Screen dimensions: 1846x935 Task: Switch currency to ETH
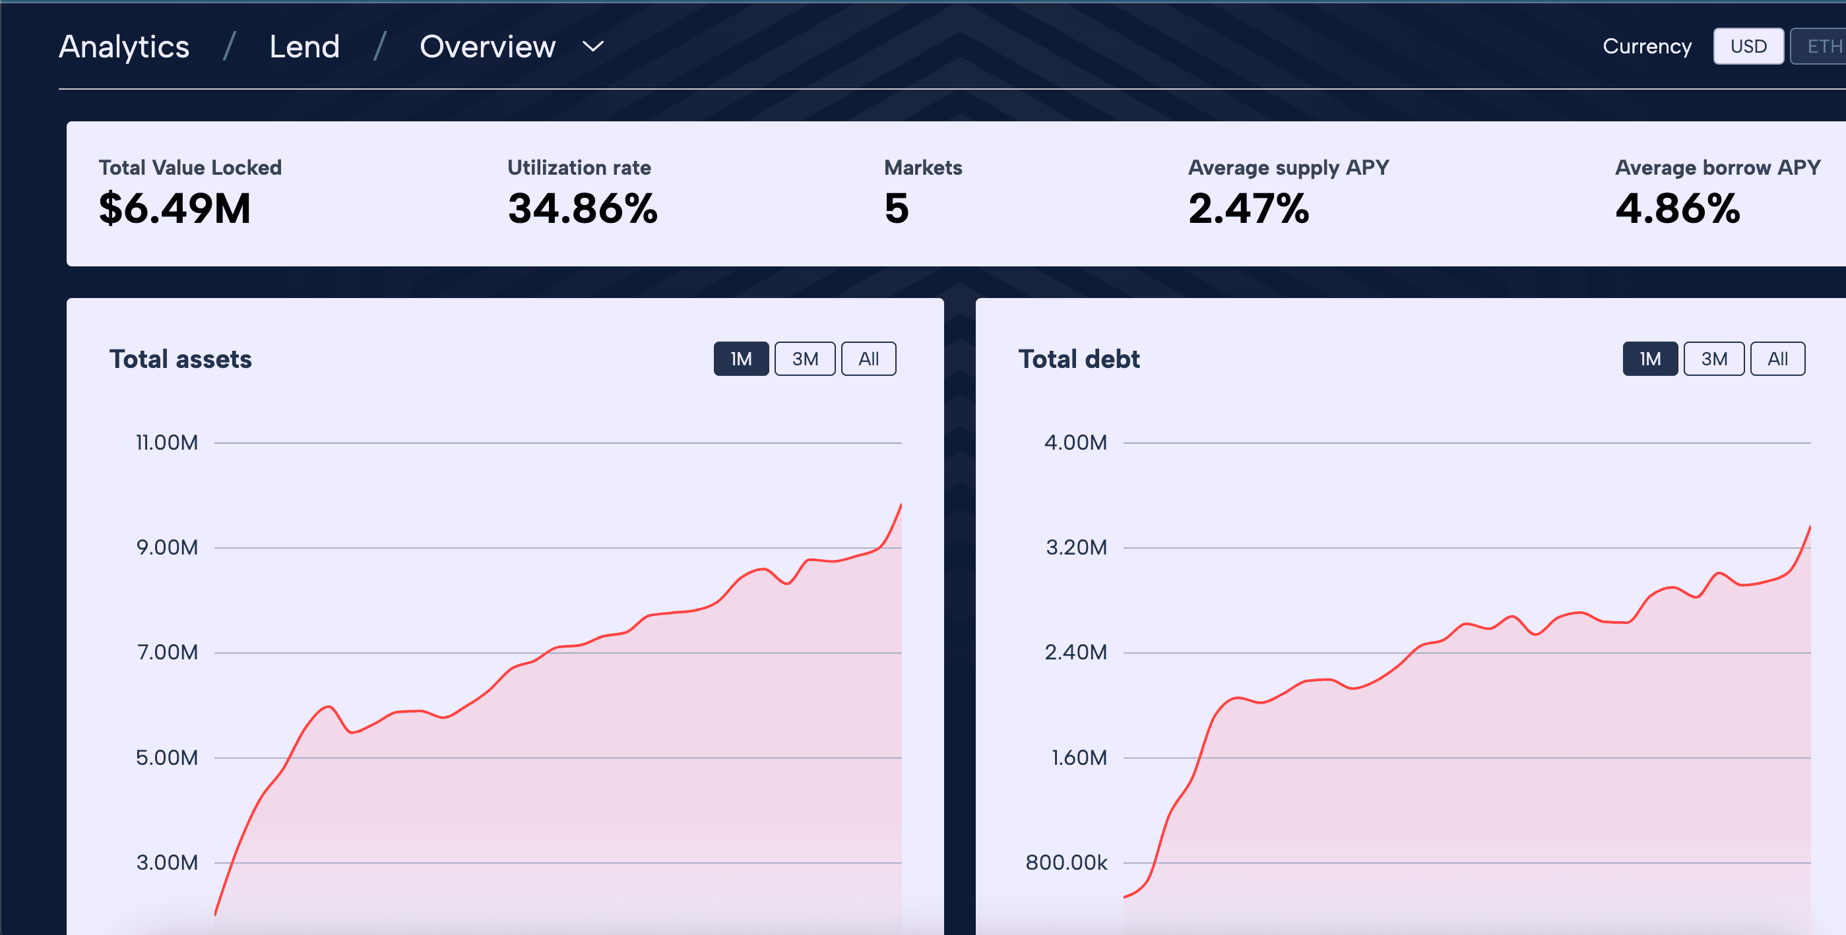pyautogui.click(x=1819, y=47)
